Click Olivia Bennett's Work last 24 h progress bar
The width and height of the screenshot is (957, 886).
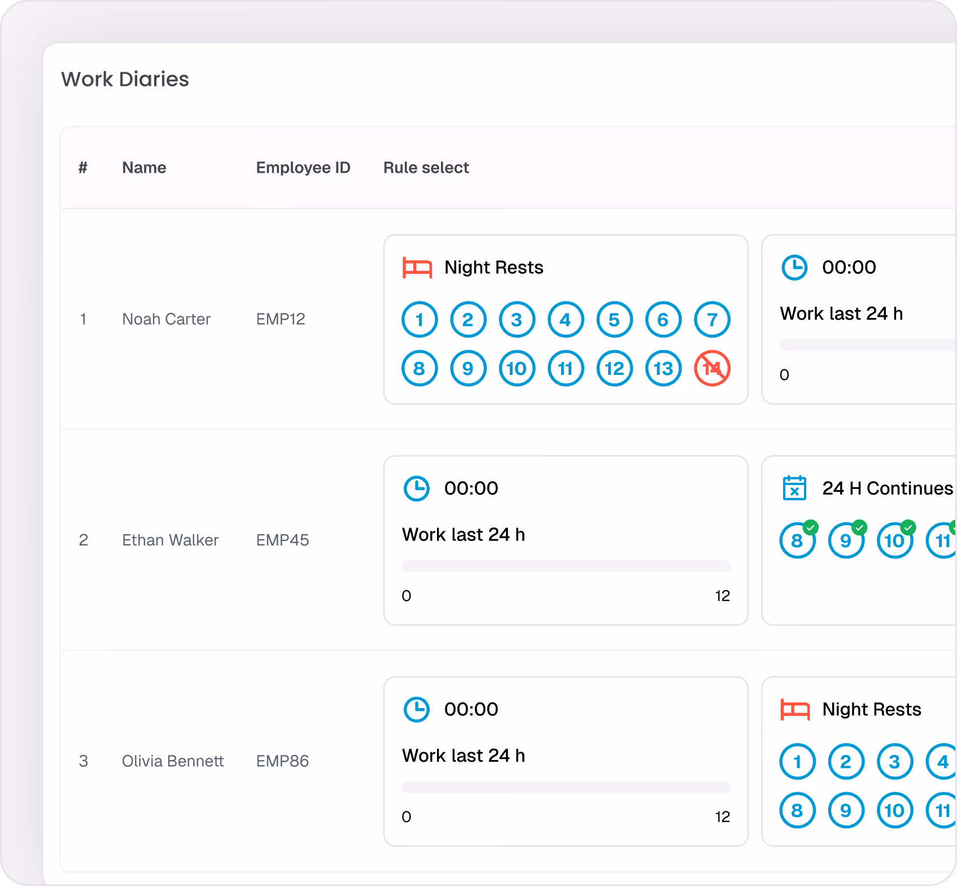566,787
